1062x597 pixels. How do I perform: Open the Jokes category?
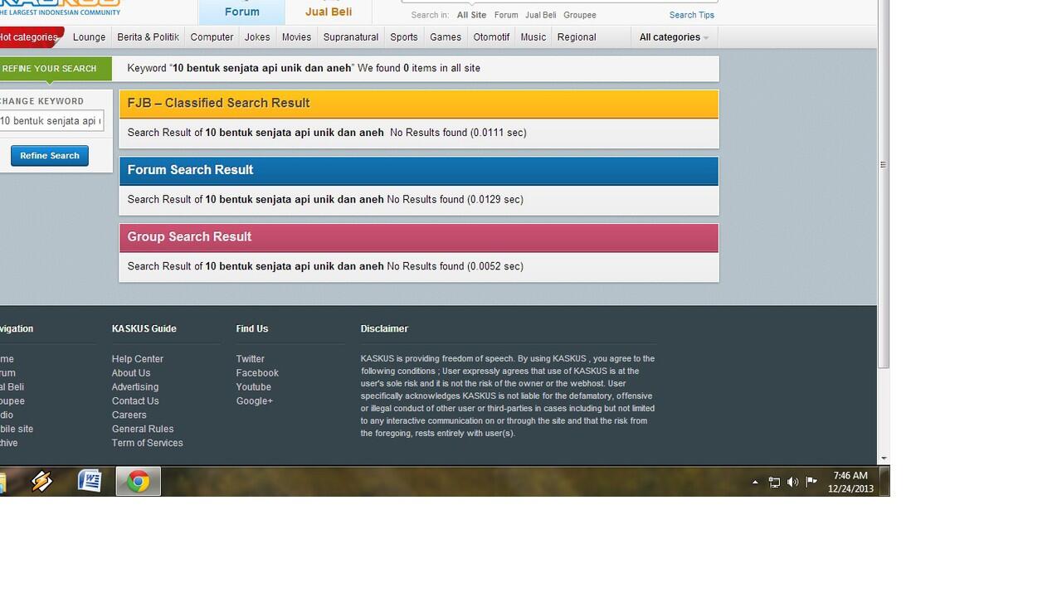pyautogui.click(x=257, y=37)
